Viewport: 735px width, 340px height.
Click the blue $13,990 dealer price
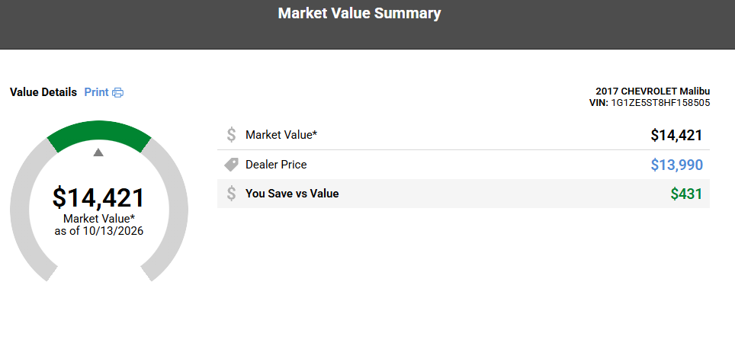coord(677,165)
